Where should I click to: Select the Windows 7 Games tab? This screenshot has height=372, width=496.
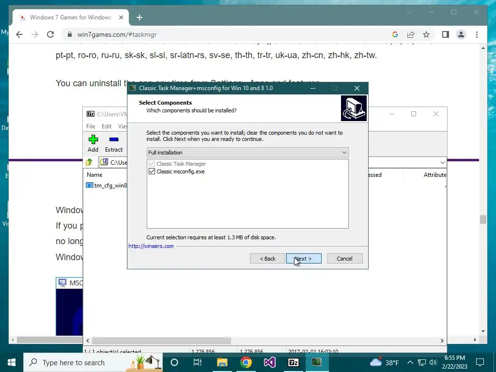70,17
